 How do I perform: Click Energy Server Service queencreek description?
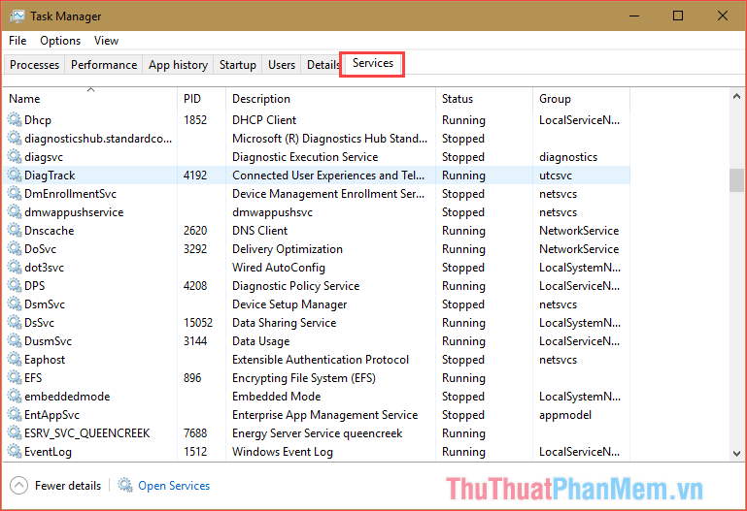click(x=318, y=433)
